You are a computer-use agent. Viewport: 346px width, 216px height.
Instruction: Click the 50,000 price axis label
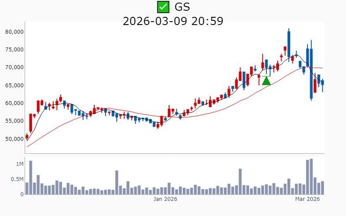pos(14,139)
